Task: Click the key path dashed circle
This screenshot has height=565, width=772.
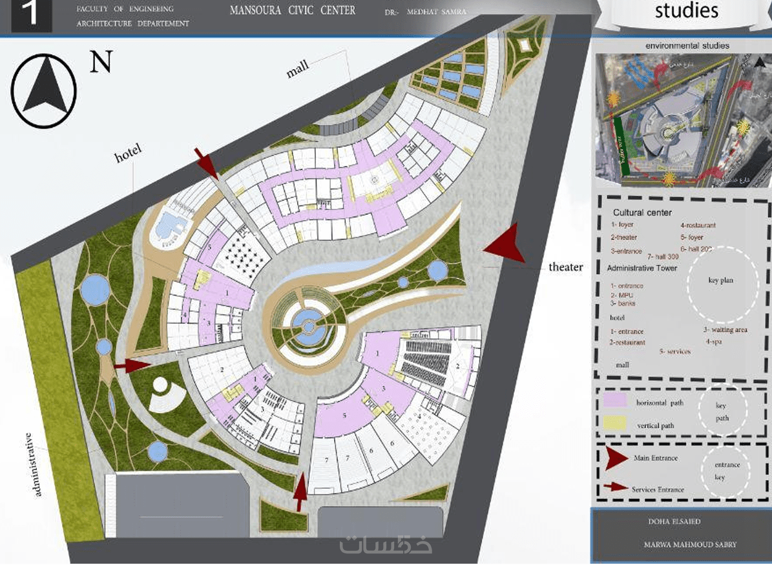Action: (722, 410)
